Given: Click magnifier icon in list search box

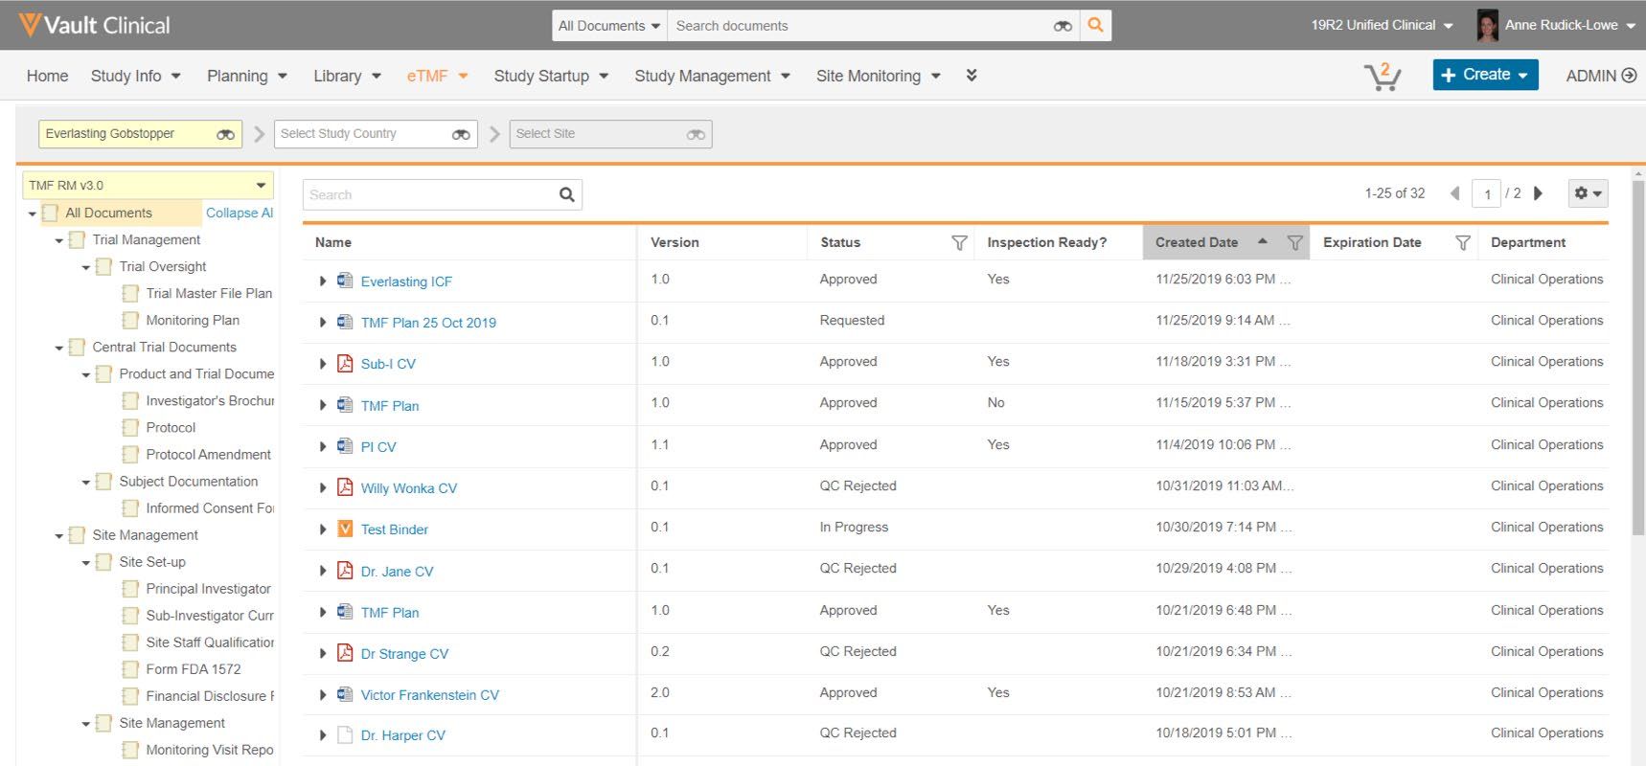Looking at the screenshot, I should 567,195.
